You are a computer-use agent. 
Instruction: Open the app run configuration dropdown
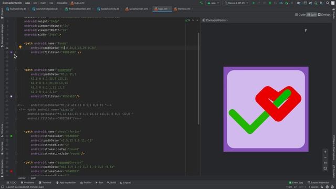pyautogui.click(x=213, y=3)
